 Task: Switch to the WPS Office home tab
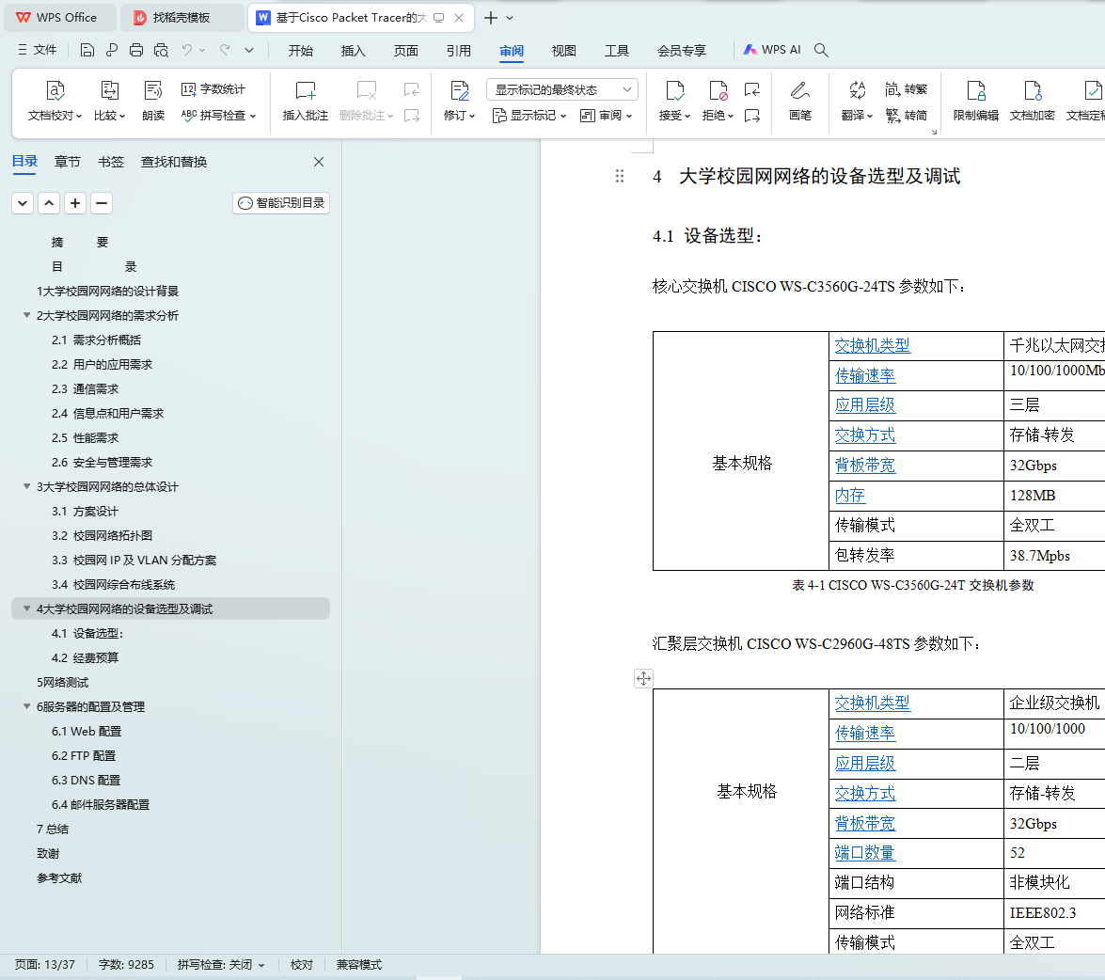[x=59, y=18]
